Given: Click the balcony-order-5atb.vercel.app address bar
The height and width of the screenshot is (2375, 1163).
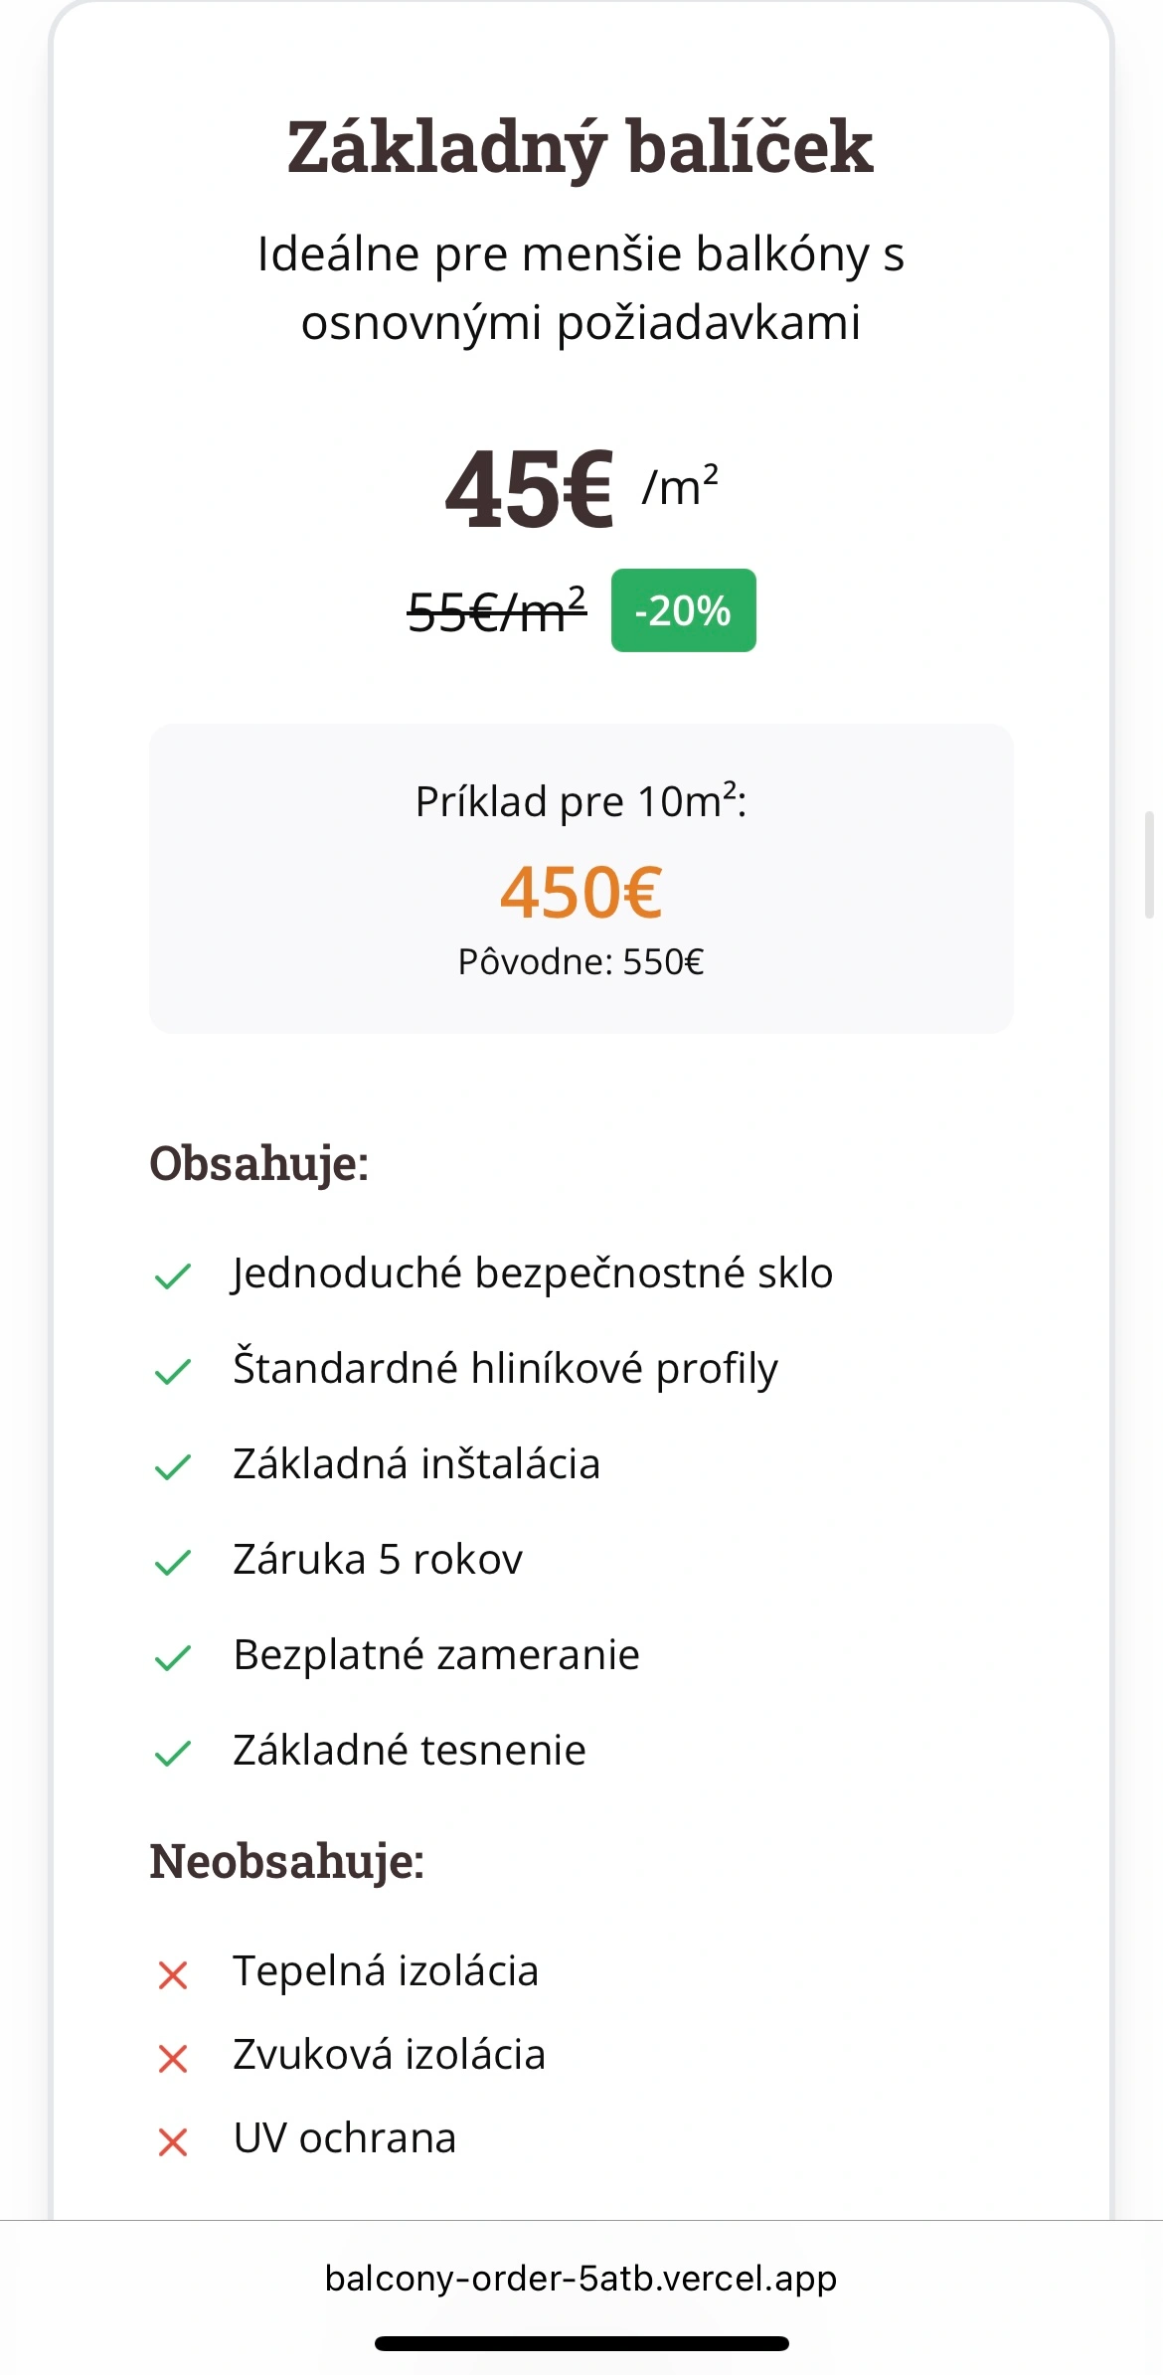Looking at the screenshot, I should tap(581, 2278).
